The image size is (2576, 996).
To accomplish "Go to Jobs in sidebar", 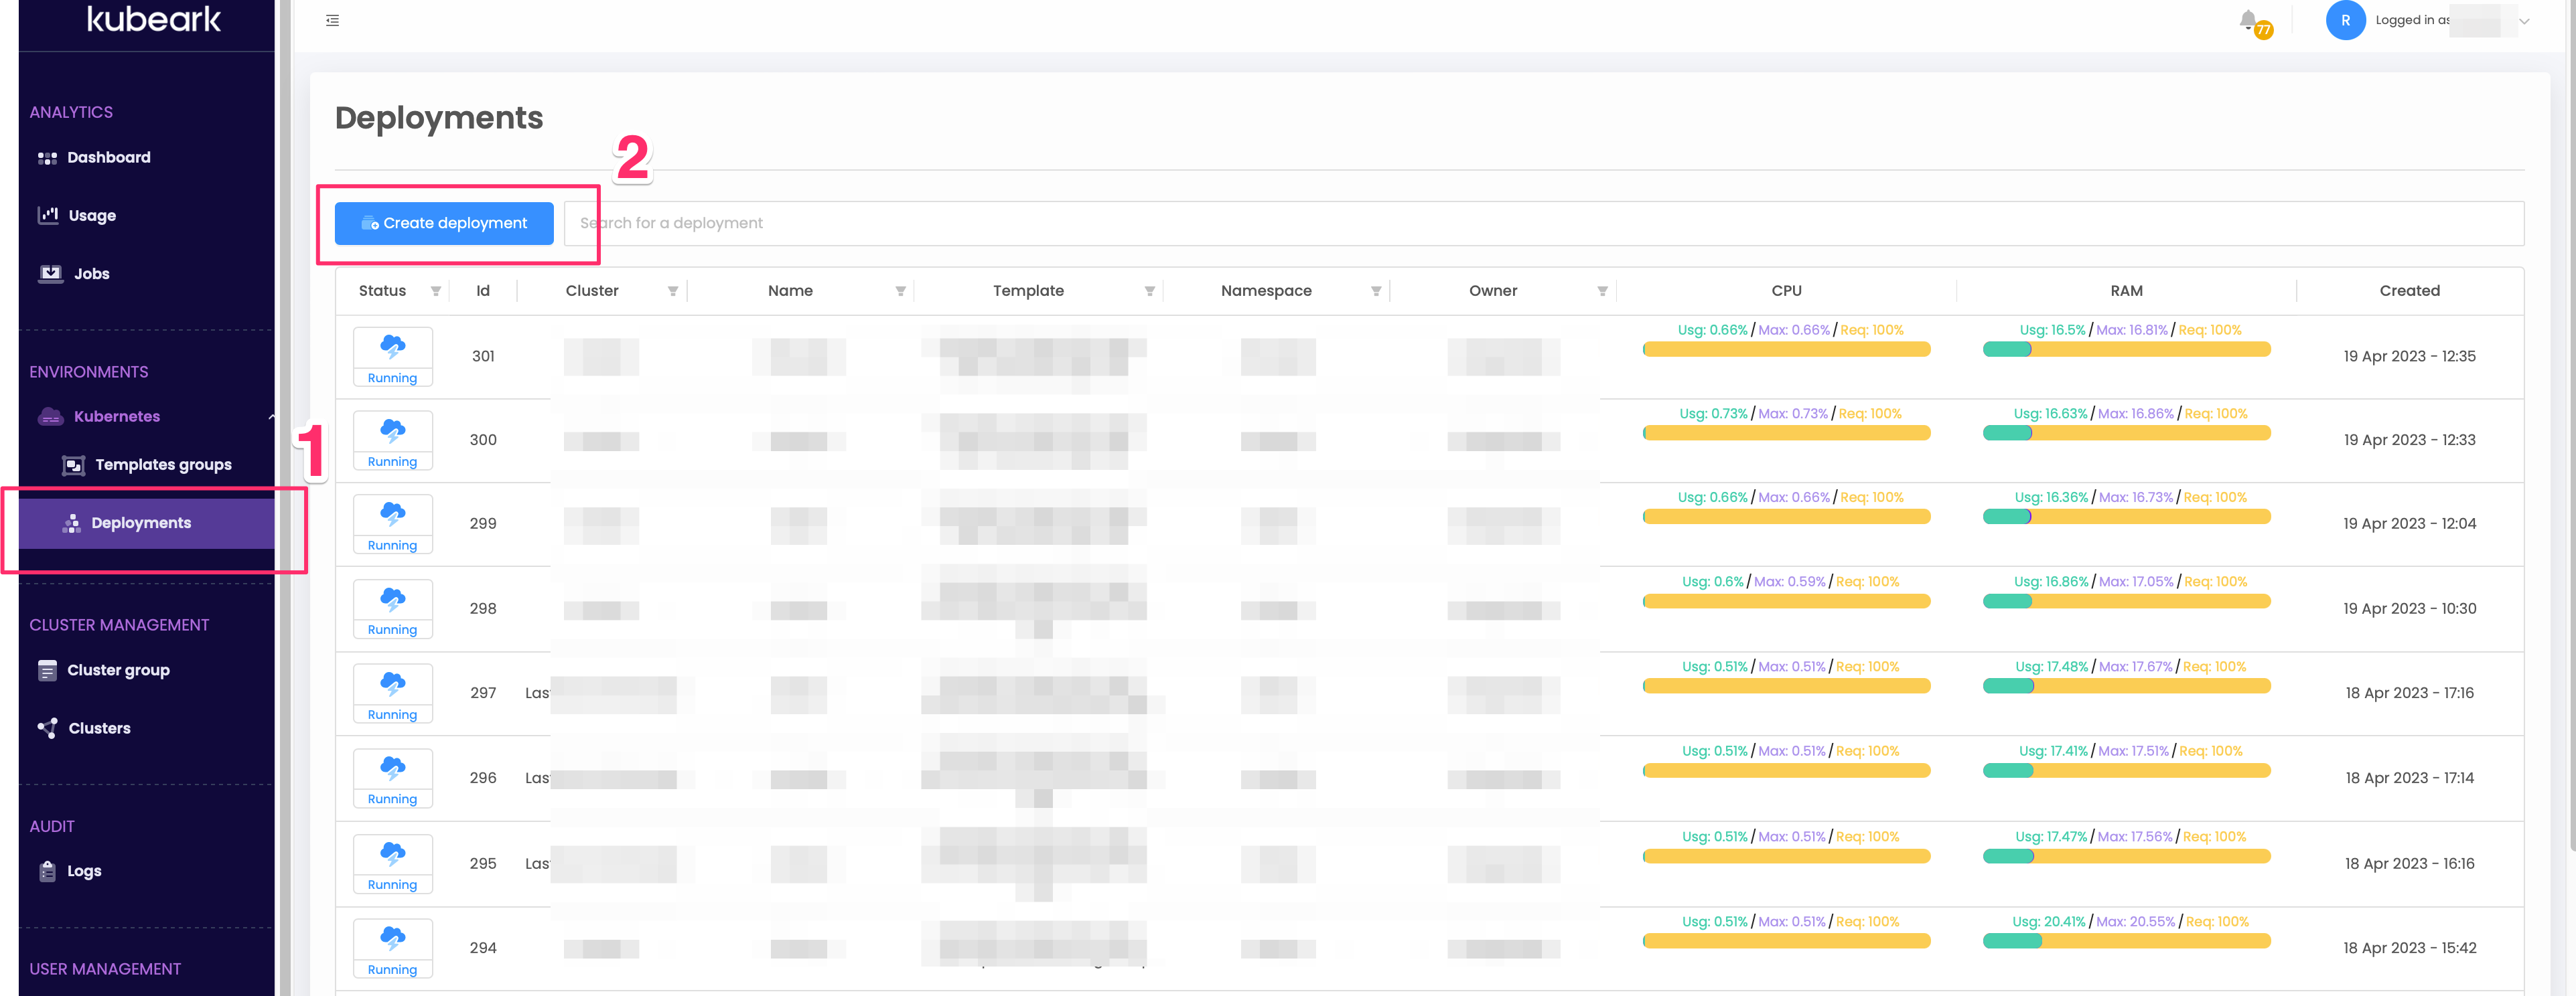I will (91, 272).
